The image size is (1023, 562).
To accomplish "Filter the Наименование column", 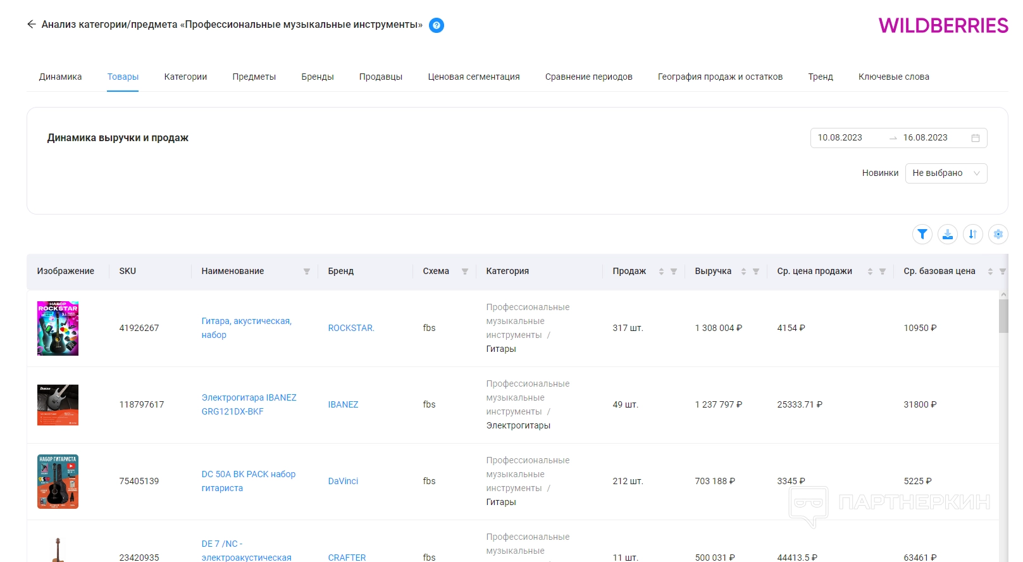I will coord(307,272).
